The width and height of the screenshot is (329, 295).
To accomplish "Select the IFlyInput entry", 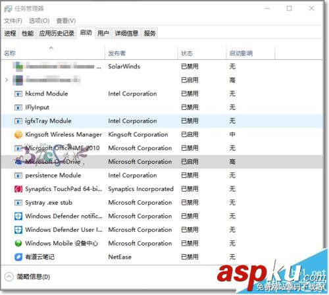I will 162,107.
